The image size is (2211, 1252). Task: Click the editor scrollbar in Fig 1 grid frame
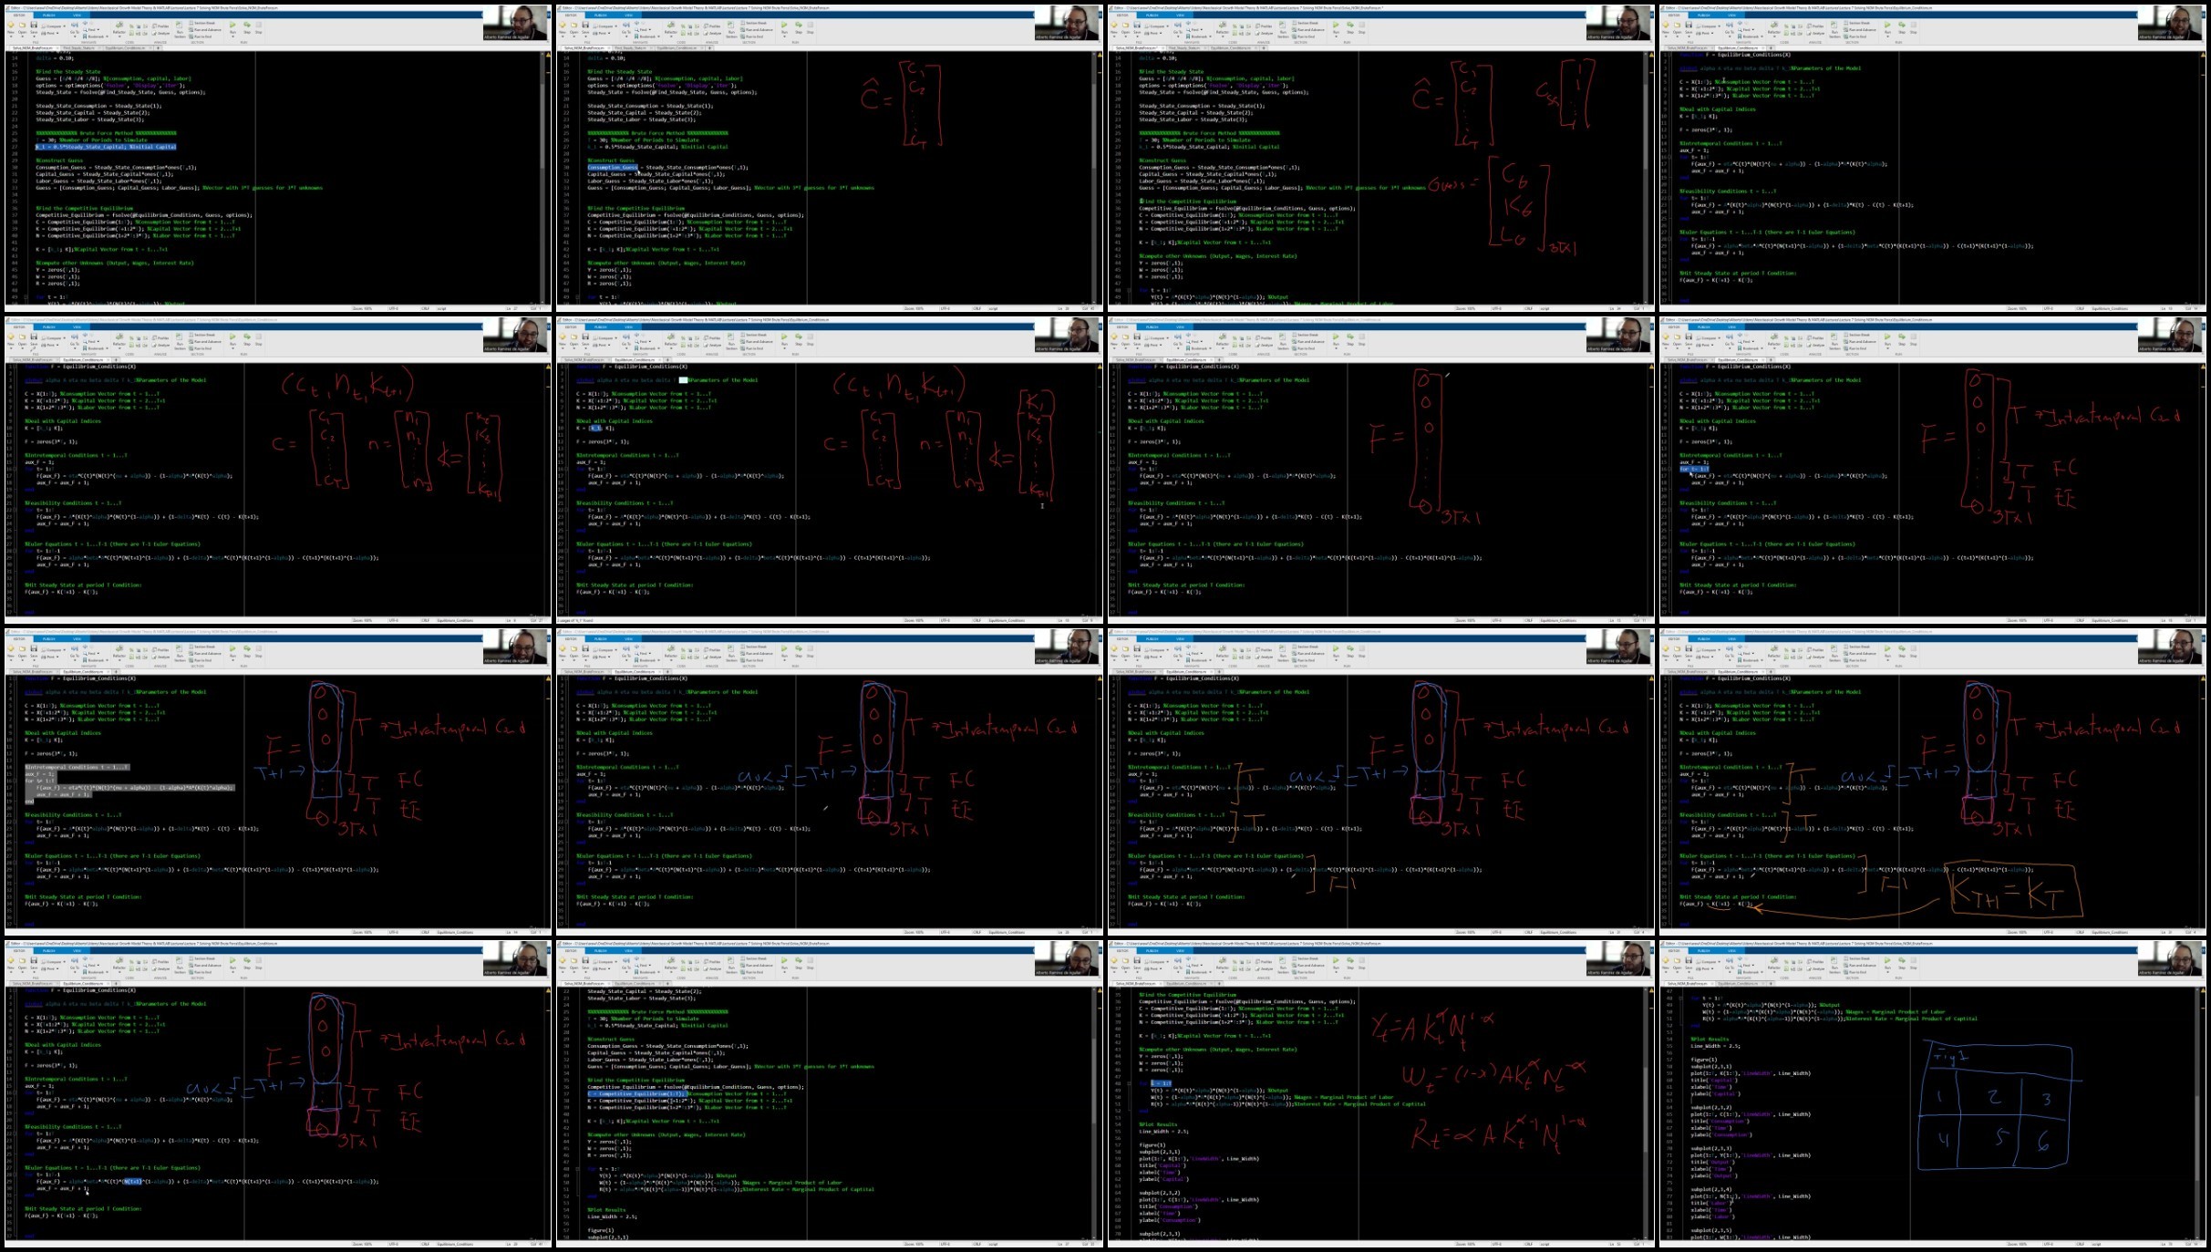(2197, 1112)
